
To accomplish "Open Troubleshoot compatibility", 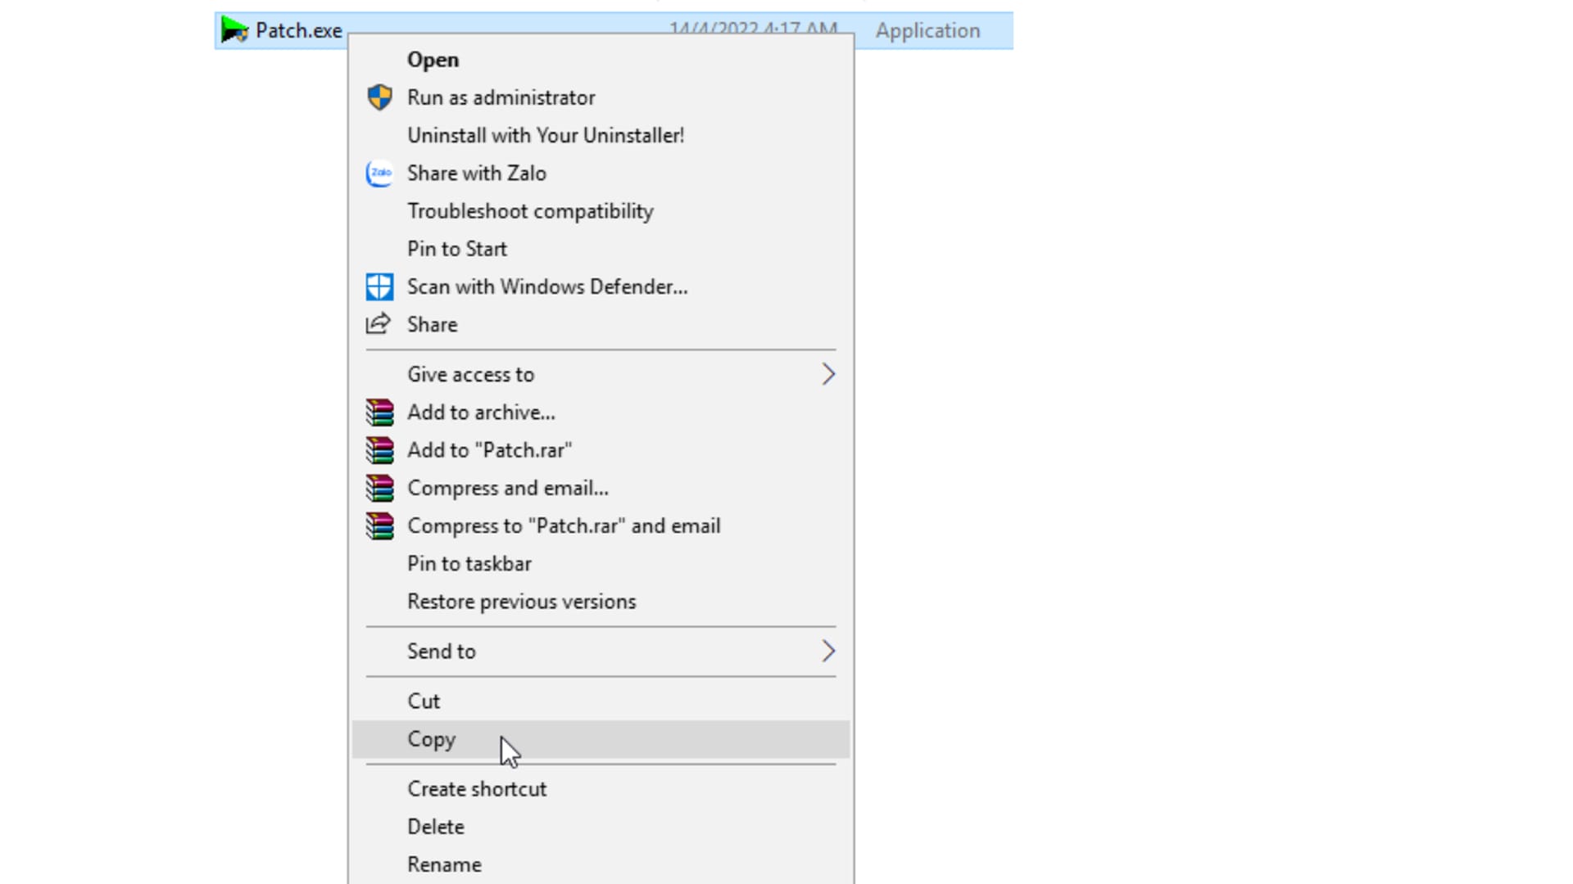I will pyautogui.click(x=531, y=211).
